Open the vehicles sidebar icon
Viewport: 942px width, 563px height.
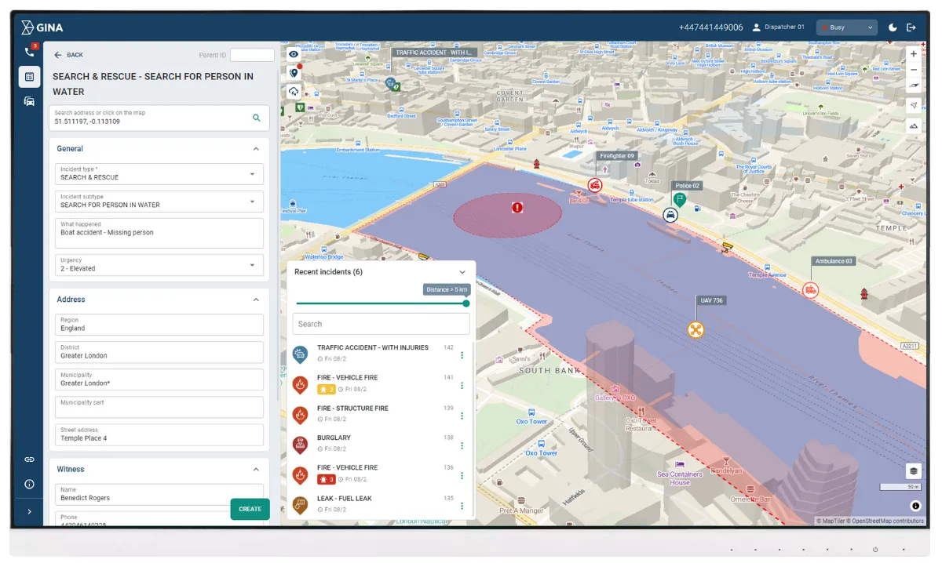pos(29,101)
